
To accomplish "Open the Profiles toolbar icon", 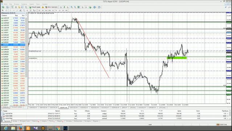I will click(7, 7).
